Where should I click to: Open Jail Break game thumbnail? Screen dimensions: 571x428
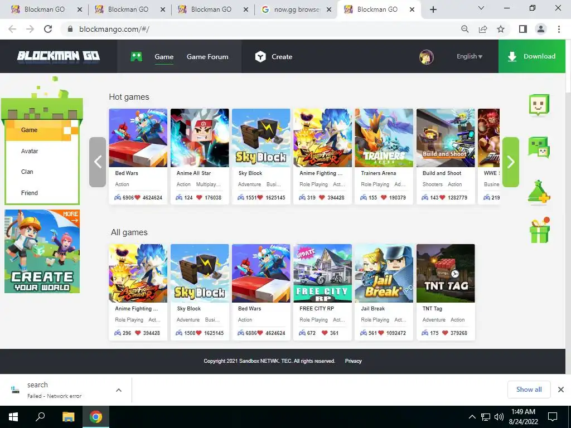pos(384,273)
